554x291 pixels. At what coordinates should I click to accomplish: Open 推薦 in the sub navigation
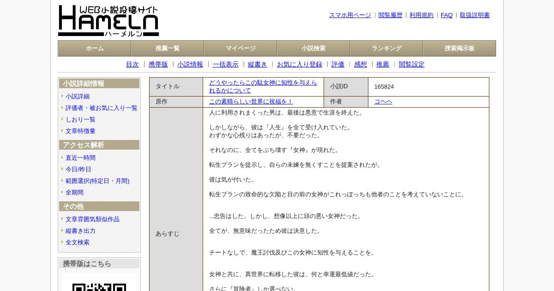click(x=383, y=65)
